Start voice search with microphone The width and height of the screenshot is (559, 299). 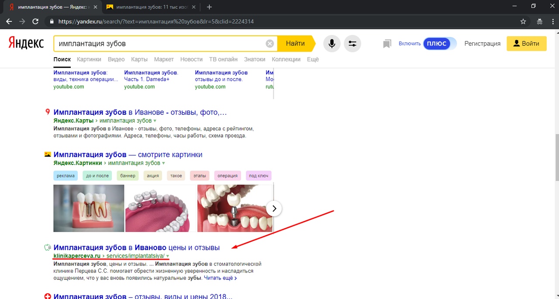pos(332,44)
